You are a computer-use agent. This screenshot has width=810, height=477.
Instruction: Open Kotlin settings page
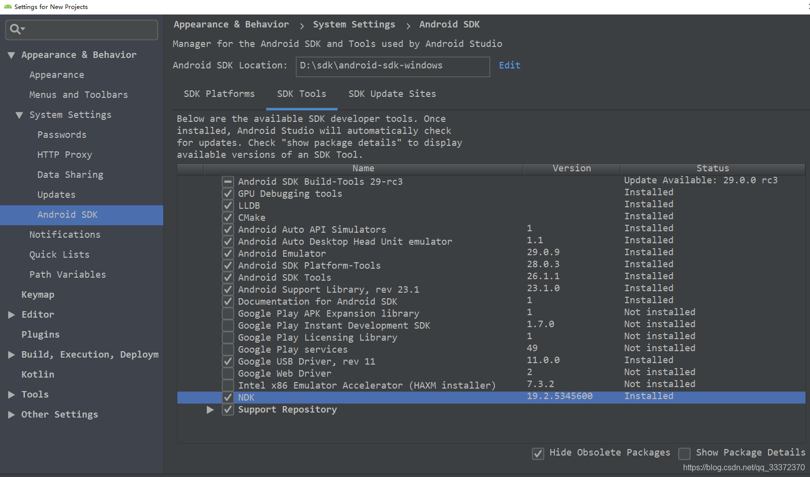coord(37,375)
